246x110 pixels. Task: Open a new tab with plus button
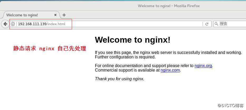(64, 15)
